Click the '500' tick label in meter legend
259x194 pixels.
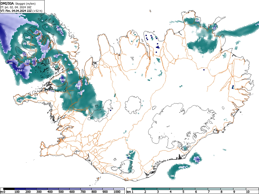[61, 192]
